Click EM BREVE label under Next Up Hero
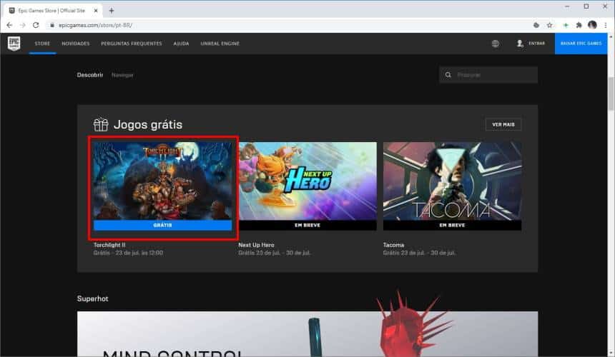The width and height of the screenshot is (615, 357). (x=307, y=225)
